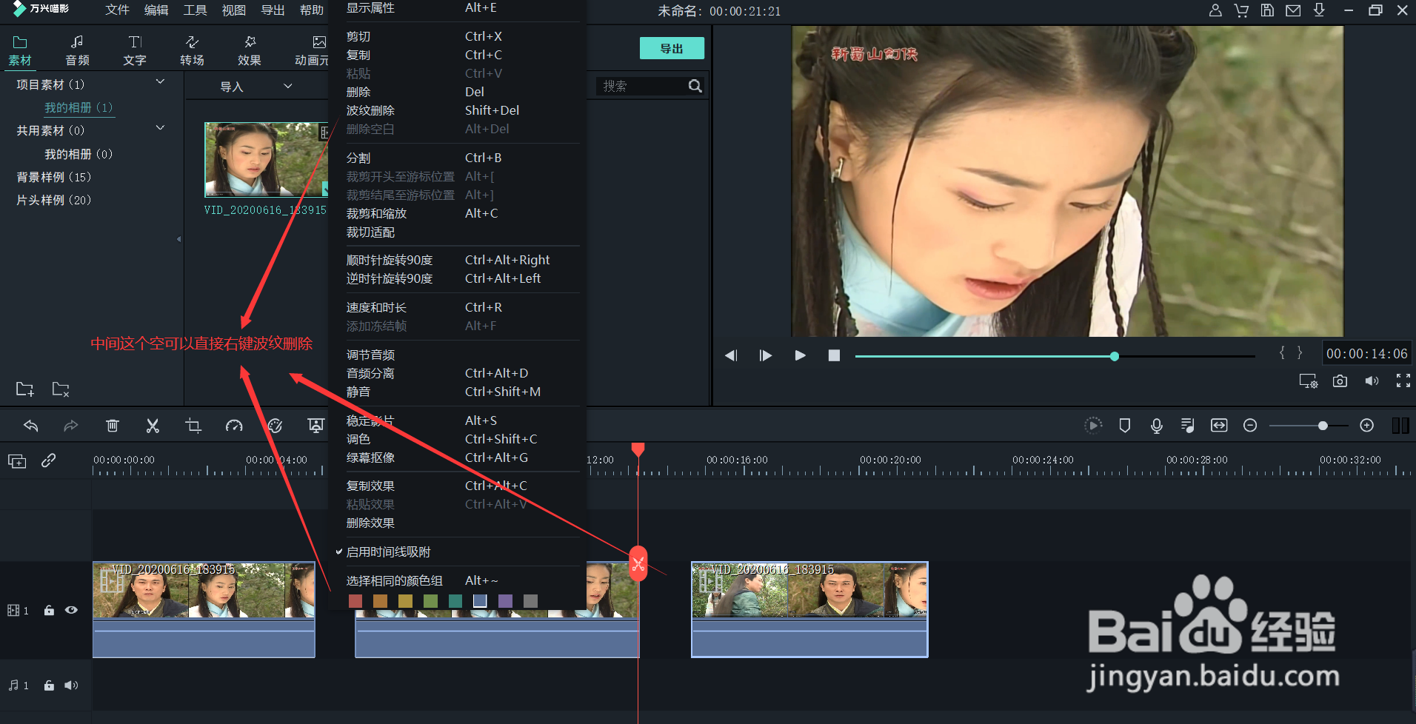Select 背景样例 (15) in the library

coord(54,177)
